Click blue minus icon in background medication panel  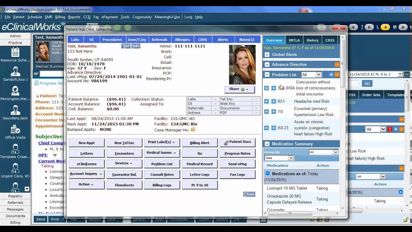point(401,192)
